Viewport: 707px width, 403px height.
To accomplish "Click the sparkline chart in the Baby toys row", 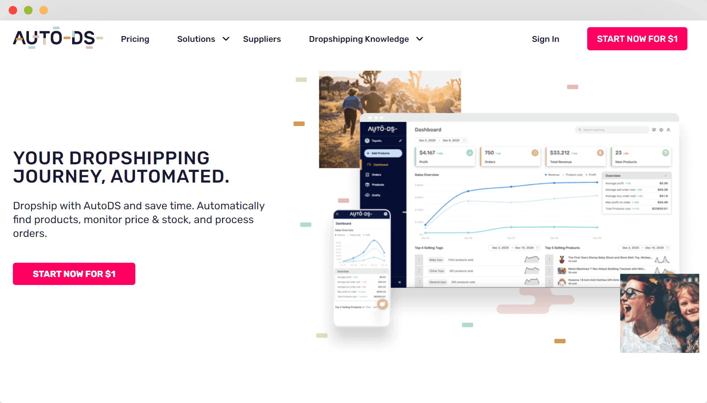I will (x=532, y=260).
